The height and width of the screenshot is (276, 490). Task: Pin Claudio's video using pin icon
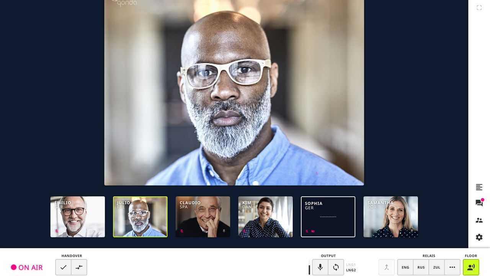click(224, 231)
